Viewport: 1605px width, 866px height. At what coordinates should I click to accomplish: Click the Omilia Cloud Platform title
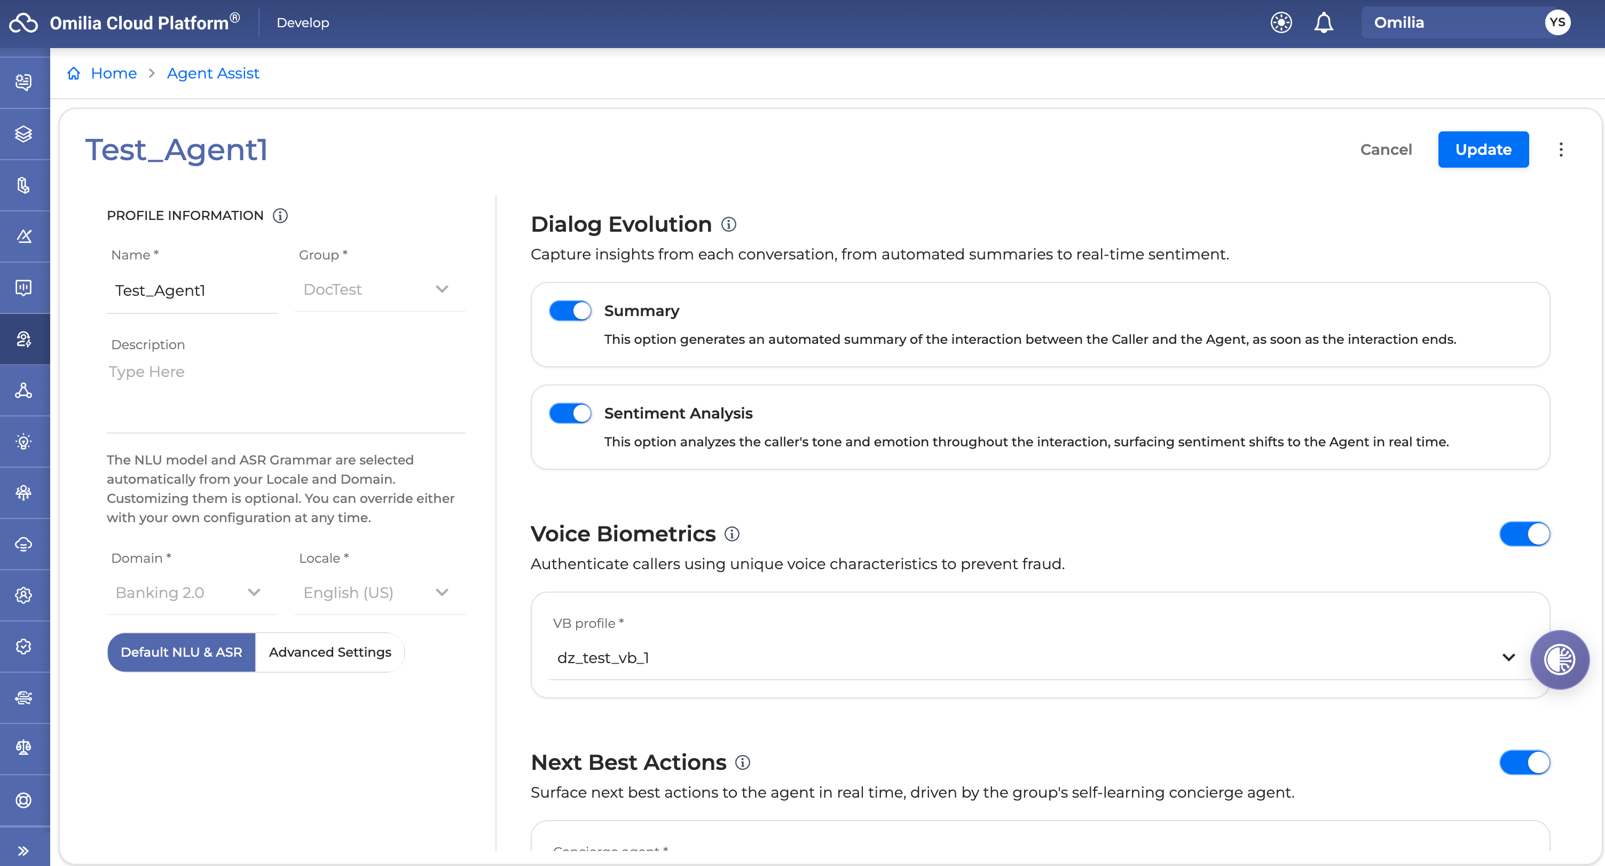click(145, 23)
